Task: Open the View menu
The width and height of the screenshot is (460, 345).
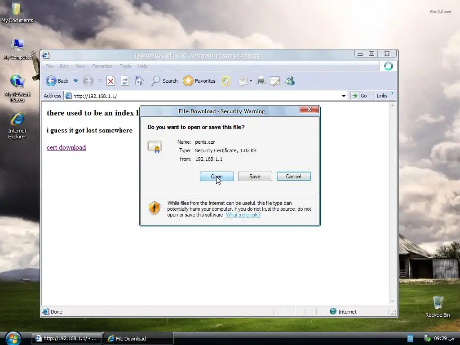Action: coord(80,66)
